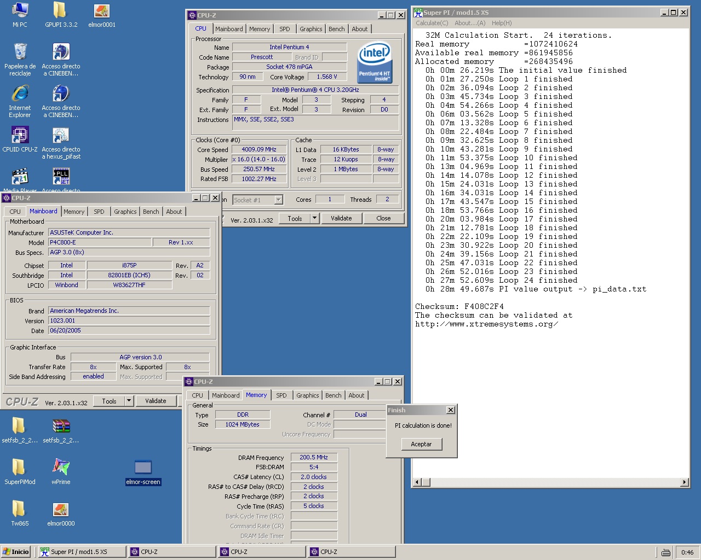
Task: Select About tab in the CPU-Z Memory window
Action: pos(357,395)
